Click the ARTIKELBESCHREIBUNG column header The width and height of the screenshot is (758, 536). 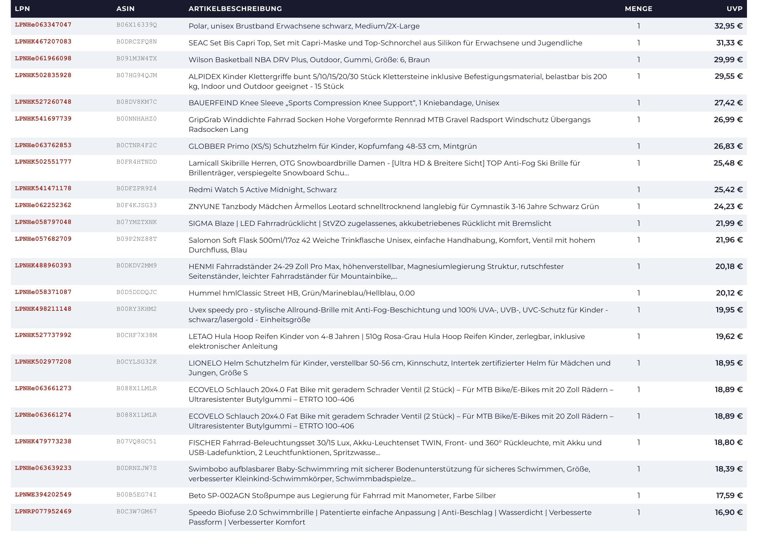[x=235, y=8]
